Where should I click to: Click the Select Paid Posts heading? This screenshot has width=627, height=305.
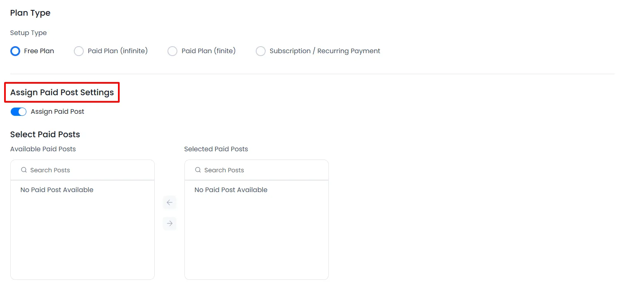click(45, 134)
